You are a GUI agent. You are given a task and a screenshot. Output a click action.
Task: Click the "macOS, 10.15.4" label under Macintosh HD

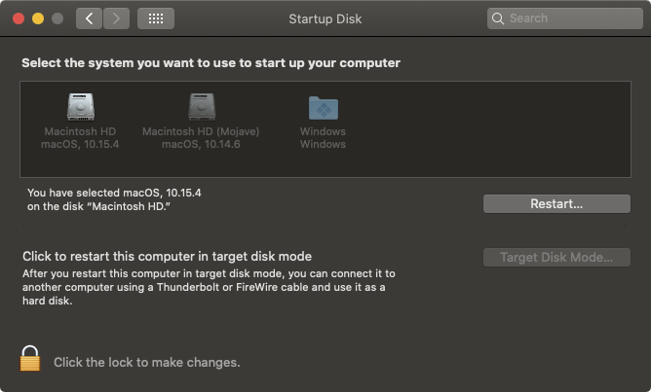[81, 145]
